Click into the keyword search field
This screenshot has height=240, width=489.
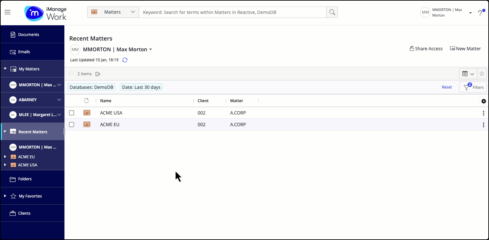pos(232,12)
